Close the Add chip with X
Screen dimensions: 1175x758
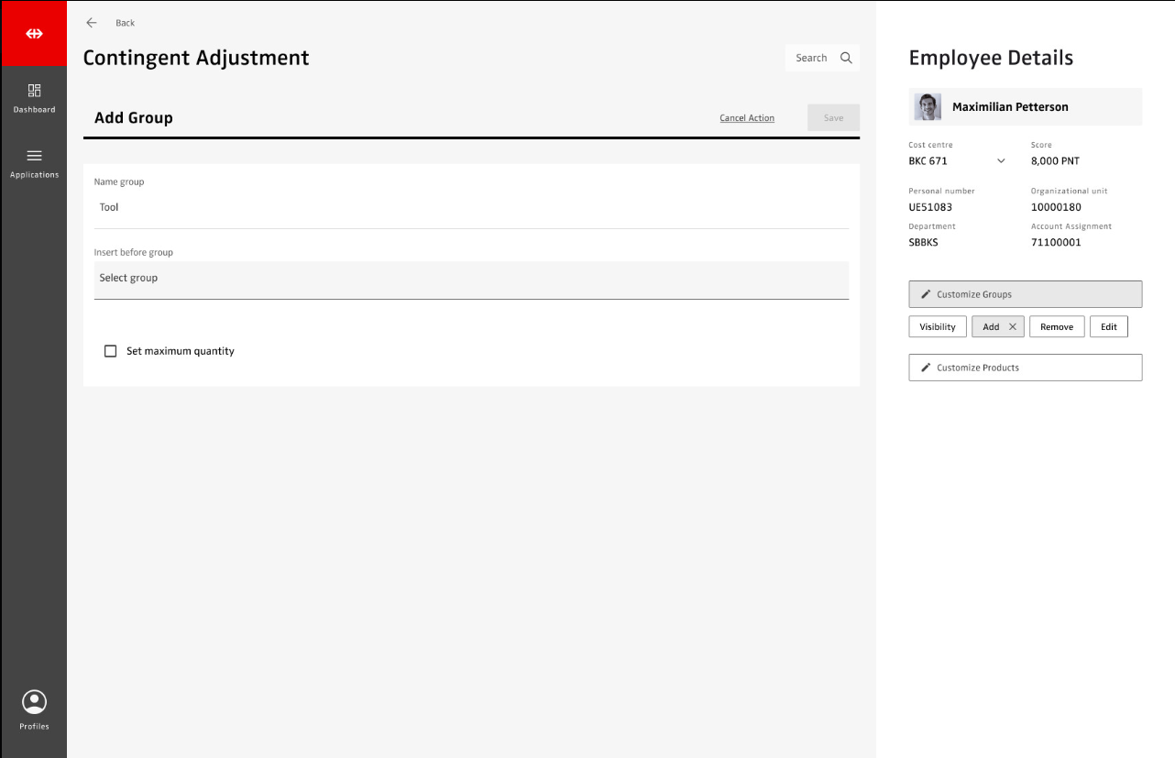point(1013,326)
